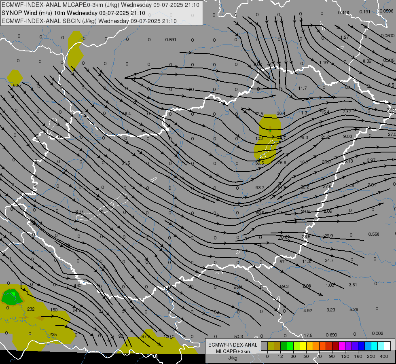Click the grid value 23.5
This screenshot has width=396, height=364.
(306, 237)
